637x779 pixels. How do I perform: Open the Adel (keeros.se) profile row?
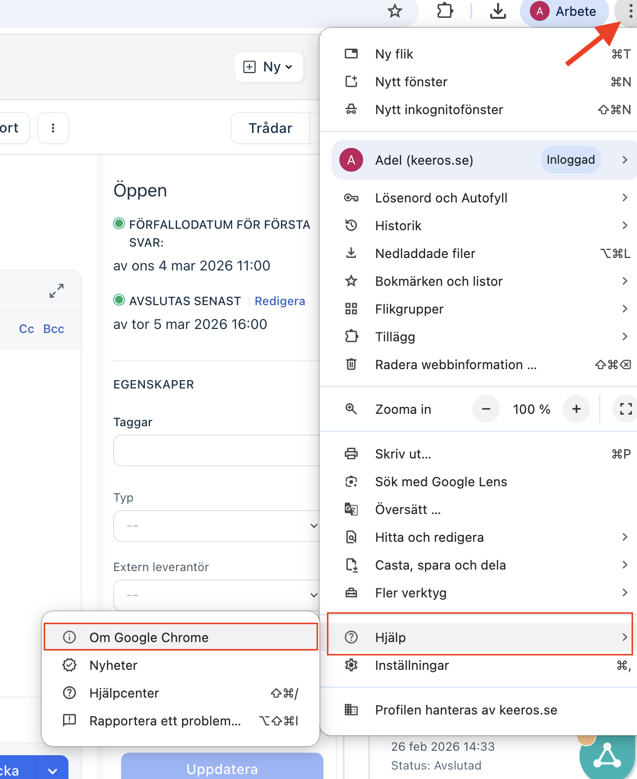(x=484, y=160)
